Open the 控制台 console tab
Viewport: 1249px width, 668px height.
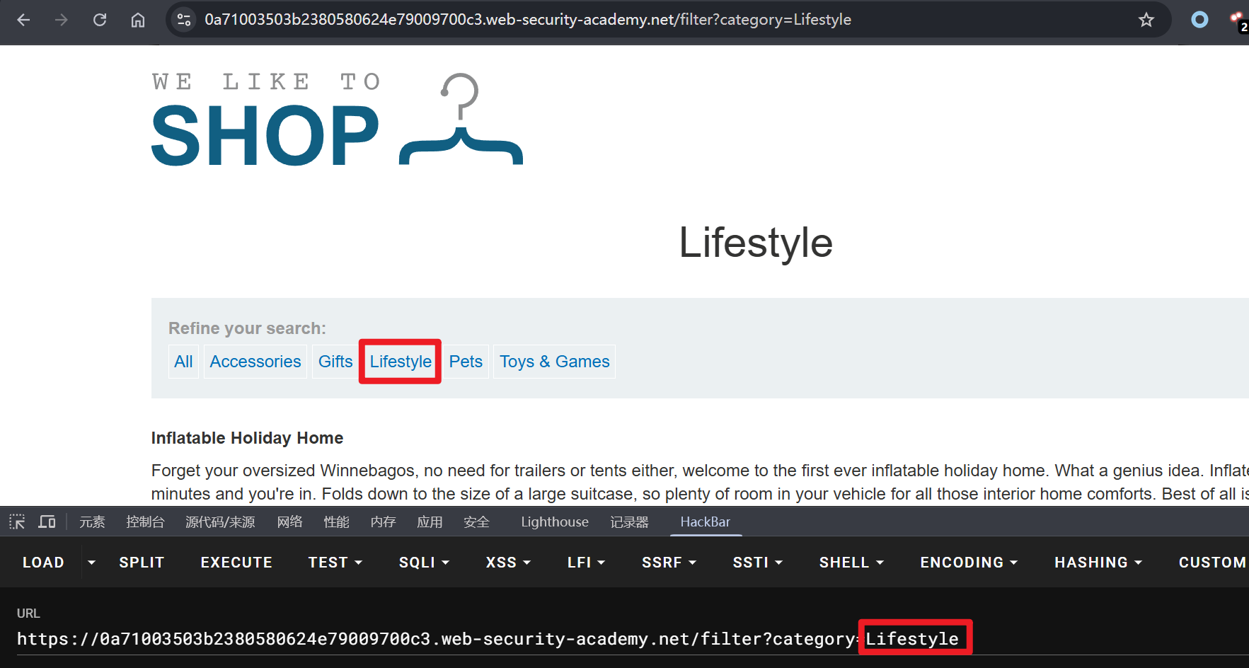145,522
